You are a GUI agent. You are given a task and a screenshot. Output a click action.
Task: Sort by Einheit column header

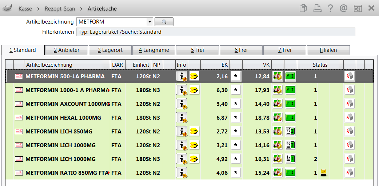[x=139, y=65]
